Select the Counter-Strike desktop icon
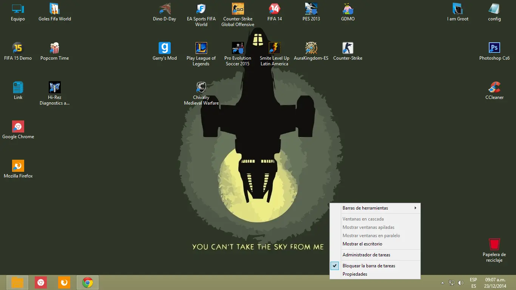Screen dimensions: 516x290 (348, 52)
